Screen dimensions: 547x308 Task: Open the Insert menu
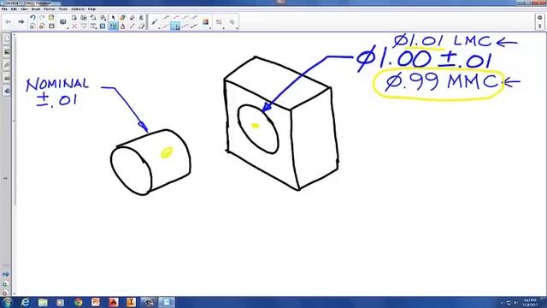click(36, 9)
